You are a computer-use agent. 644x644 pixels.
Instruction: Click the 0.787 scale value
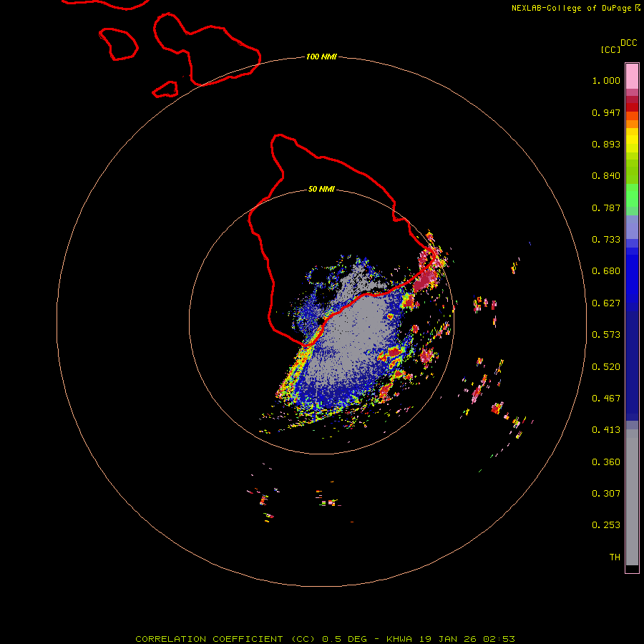pyautogui.click(x=606, y=208)
